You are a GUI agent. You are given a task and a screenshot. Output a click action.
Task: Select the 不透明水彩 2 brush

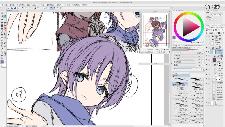coord(196,80)
